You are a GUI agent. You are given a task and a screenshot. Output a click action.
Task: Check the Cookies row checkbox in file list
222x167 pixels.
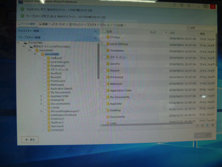(104, 37)
